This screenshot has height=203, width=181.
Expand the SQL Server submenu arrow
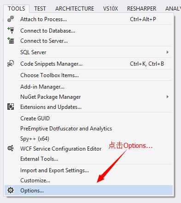pyautogui.click(x=168, y=52)
